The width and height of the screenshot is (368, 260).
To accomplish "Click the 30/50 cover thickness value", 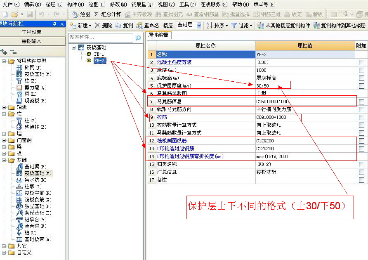I will (262, 86).
